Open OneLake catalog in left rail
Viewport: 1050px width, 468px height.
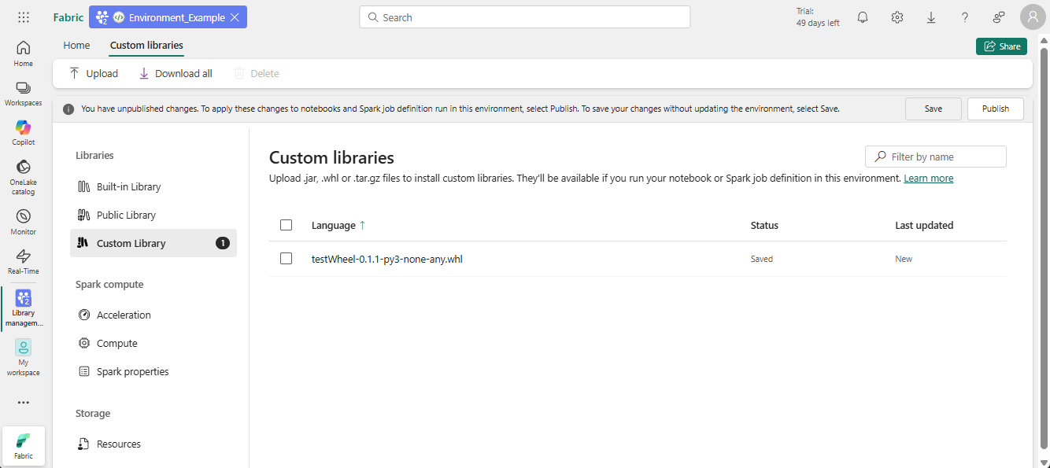tap(24, 177)
